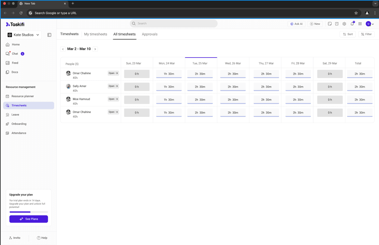
Task: Go to previous week using left chevron
Action: point(63,49)
